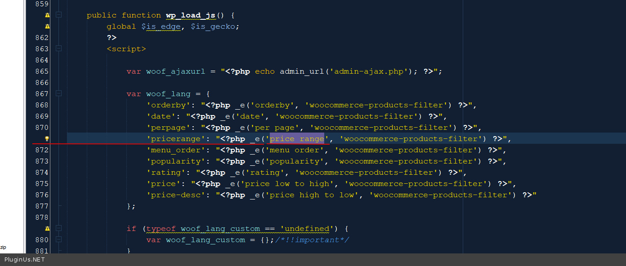Click line number 865 in the gutter

click(41, 71)
